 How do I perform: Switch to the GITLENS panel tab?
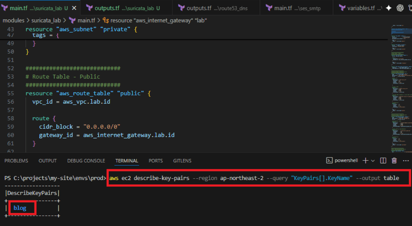(182, 161)
